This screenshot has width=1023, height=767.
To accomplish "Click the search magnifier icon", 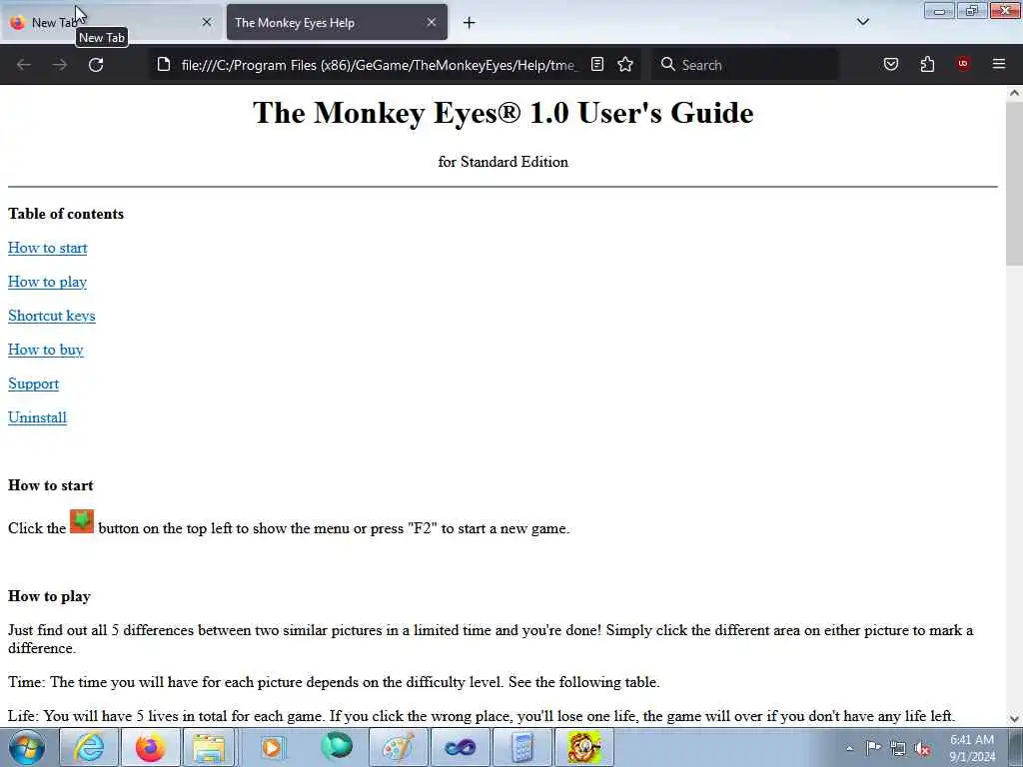I will point(668,64).
